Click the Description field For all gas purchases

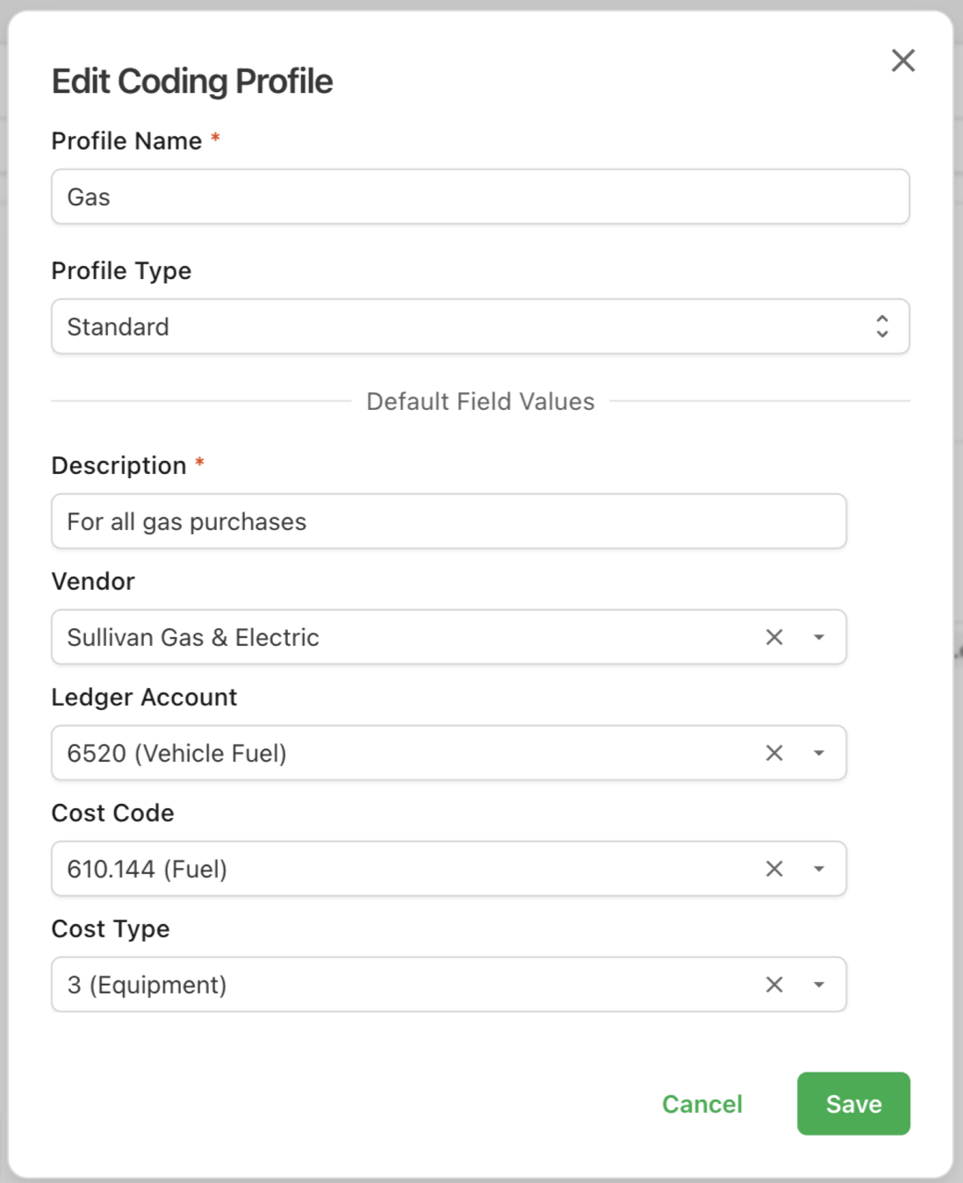coord(449,521)
